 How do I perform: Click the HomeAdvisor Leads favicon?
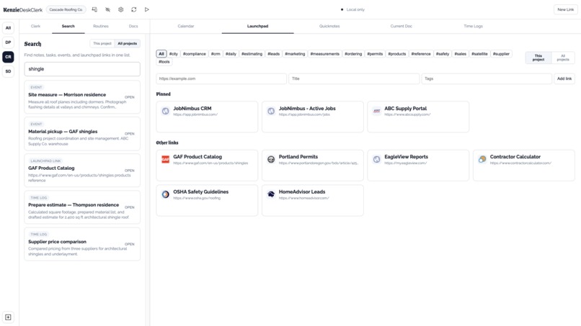click(x=271, y=194)
